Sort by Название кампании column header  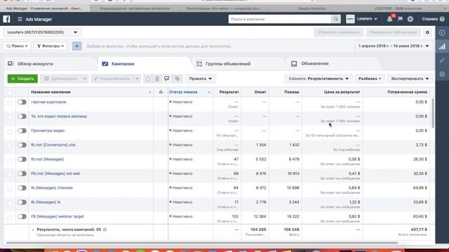pos(51,92)
